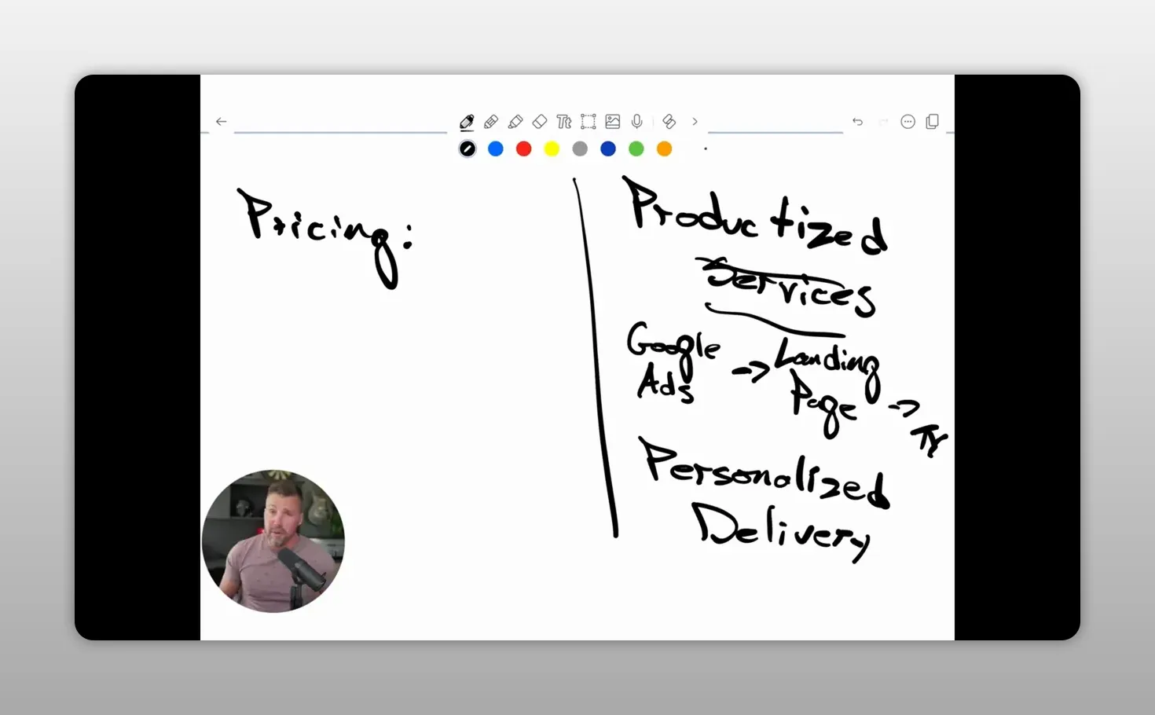Undo the last stroke
The image size is (1155, 715).
pos(857,122)
